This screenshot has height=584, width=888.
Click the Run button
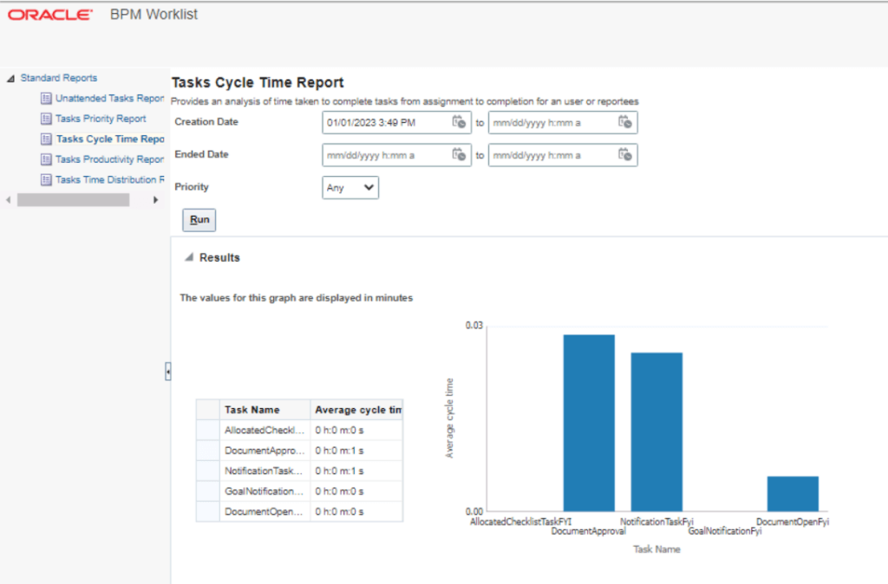tap(198, 220)
